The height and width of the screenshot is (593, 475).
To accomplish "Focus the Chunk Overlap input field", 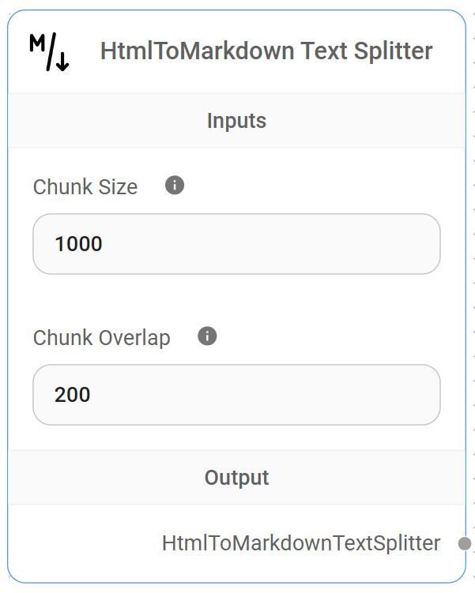I will tap(236, 395).
